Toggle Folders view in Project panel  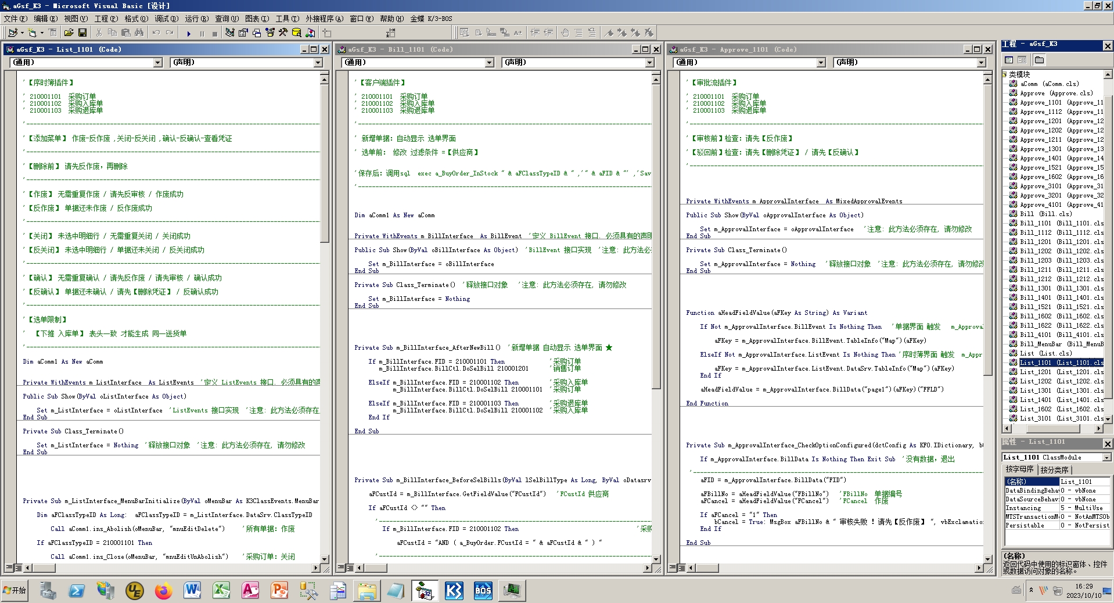click(1039, 60)
